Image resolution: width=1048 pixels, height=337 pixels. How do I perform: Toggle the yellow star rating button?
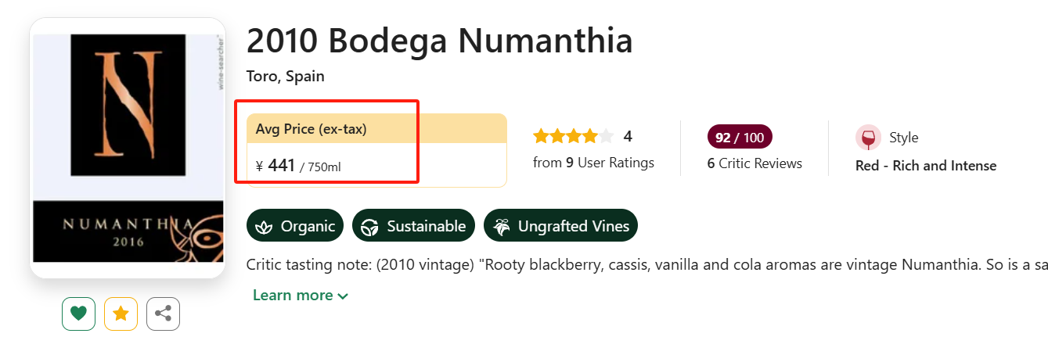point(121,314)
